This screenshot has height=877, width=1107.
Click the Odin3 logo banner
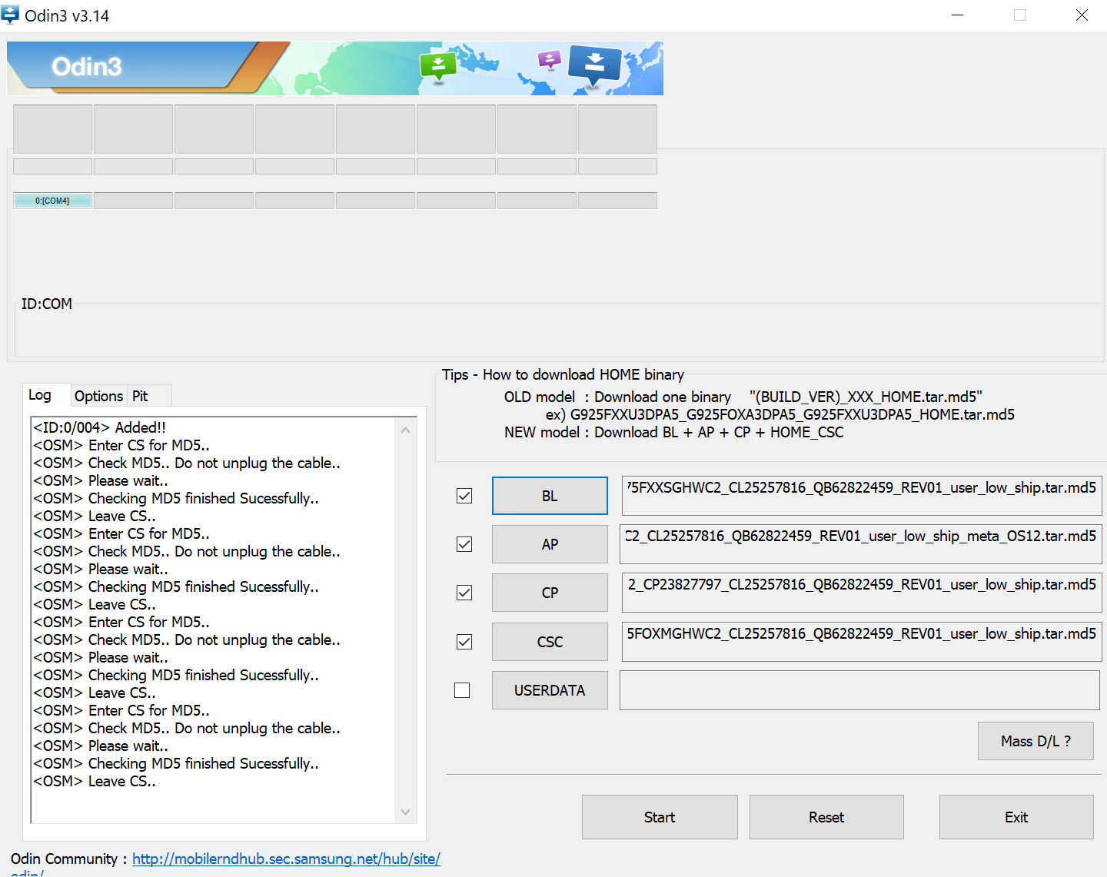tap(335, 68)
